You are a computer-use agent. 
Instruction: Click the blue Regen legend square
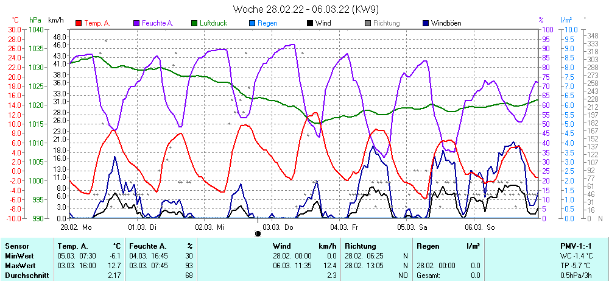[x=253, y=24]
